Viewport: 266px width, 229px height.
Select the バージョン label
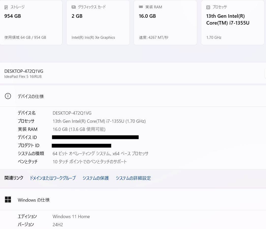tap(26, 224)
